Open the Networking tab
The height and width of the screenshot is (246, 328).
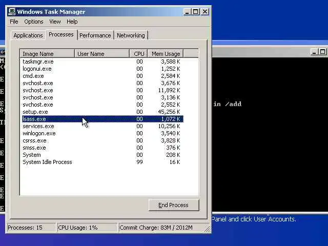[131, 35]
